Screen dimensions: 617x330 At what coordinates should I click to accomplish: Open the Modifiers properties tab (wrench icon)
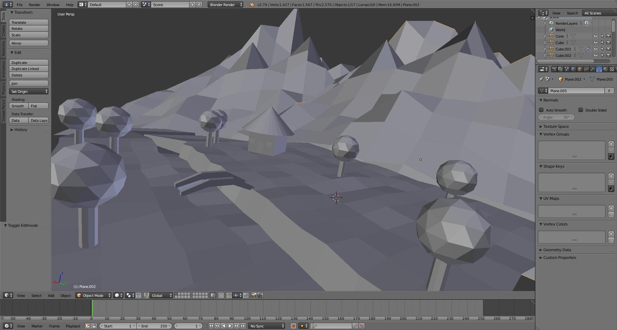point(593,69)
